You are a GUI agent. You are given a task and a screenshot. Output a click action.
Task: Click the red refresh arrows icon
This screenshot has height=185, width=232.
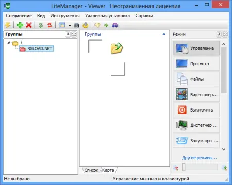49,25
